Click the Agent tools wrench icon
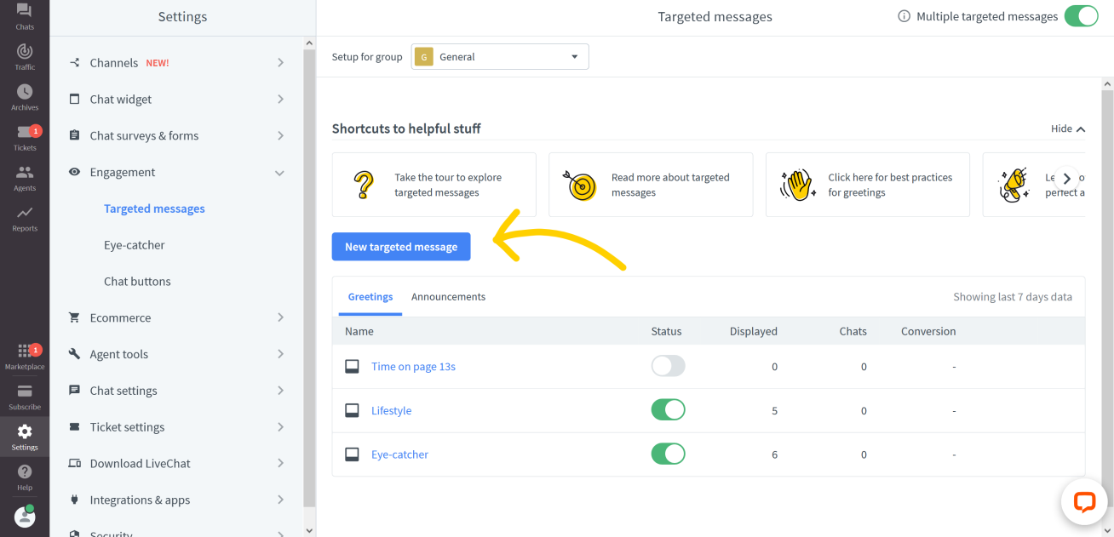This screenshot has height=537, width=1114. pyautogui.click(x=74, y=354)
